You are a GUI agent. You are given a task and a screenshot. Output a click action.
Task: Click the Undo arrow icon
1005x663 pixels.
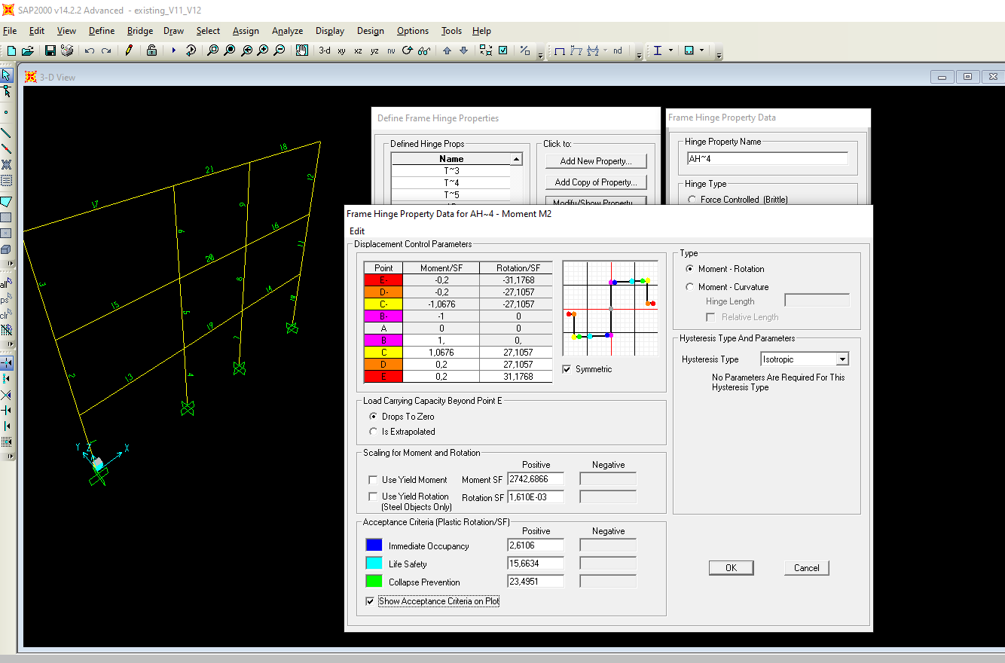pos(90,50)
